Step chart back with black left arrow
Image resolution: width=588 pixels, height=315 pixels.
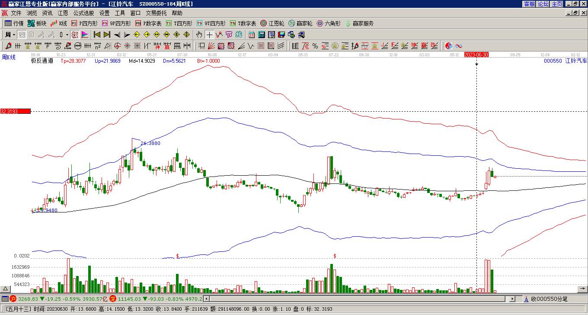point(117,35)
